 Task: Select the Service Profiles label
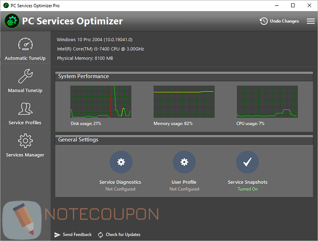[x=25, y=123]
